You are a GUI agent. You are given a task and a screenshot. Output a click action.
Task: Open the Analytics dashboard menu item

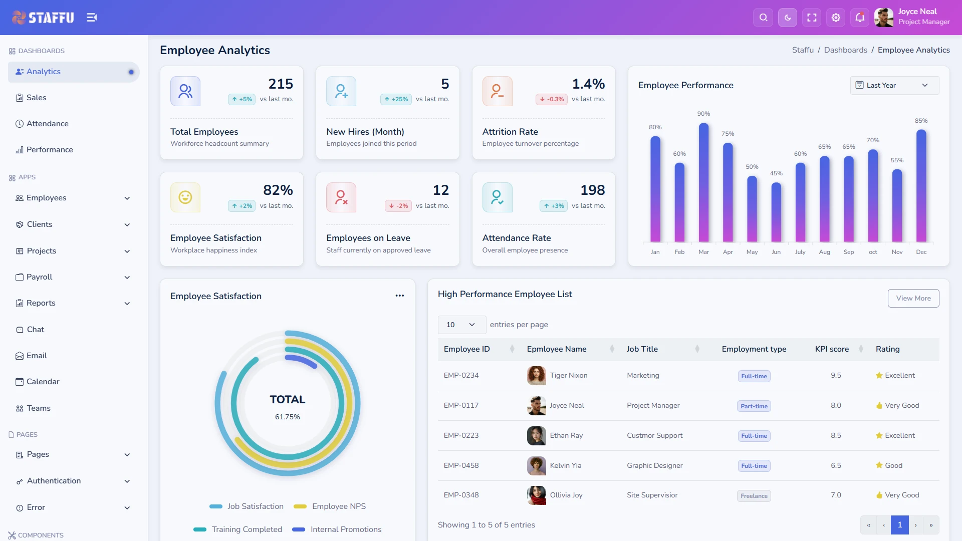[74, 72]
